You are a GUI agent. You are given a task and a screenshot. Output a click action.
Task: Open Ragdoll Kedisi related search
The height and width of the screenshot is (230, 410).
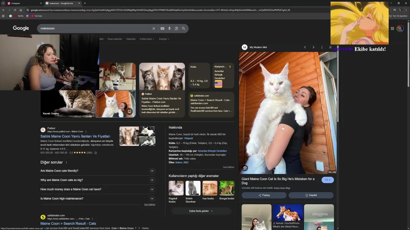[x=176, y=192]
